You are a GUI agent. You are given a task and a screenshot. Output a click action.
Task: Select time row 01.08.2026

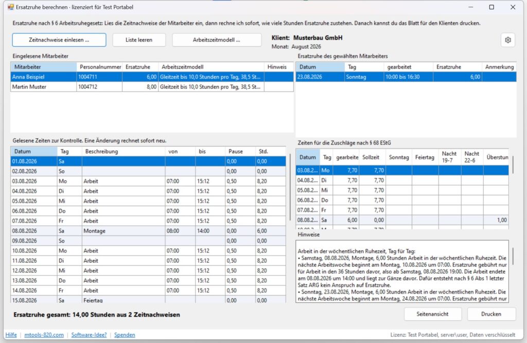click(x=148, y=161)
